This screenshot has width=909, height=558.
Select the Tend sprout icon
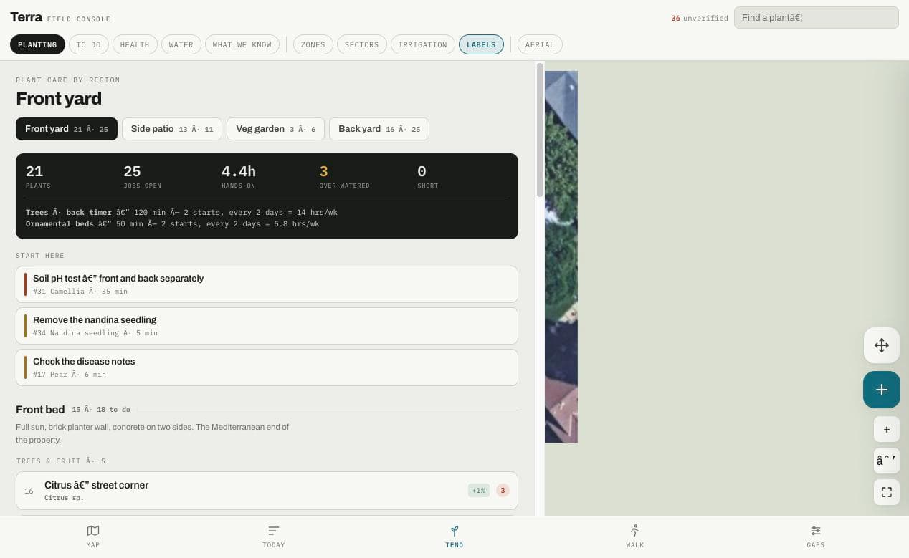(x=454, y=531)
